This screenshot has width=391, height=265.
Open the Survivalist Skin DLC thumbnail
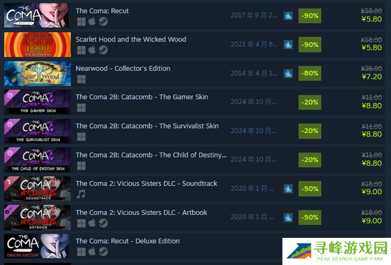[37, 131]
